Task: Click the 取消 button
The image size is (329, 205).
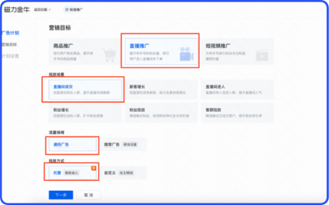Action: click(x=89, y=195)
